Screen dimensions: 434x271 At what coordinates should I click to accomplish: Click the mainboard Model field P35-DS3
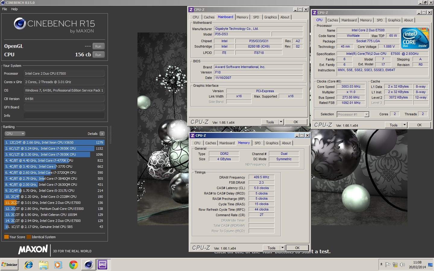242,34
